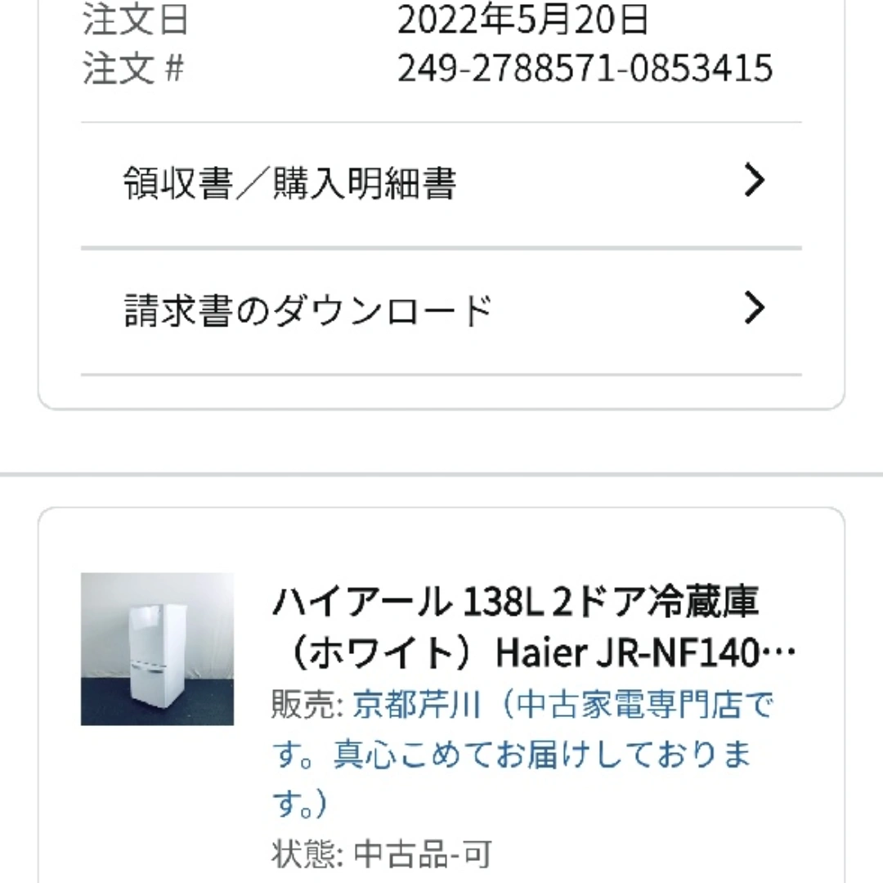Open seller link 京都芹川
Viewport: 883px width, 883px height.
[x=416, y=705]
